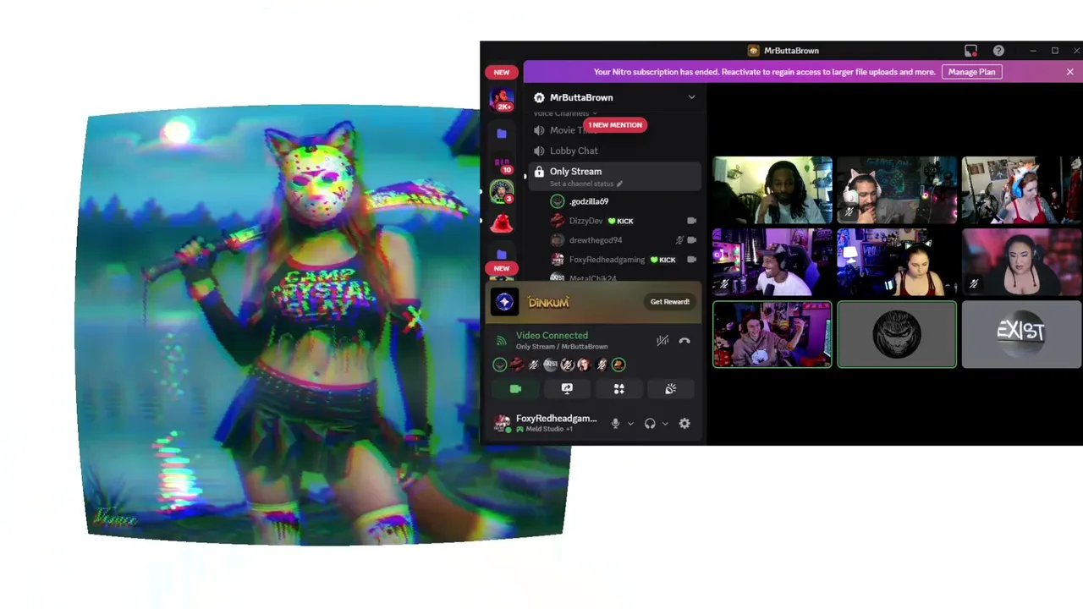
Task: Mute your microphone
Action: pyautogui.click(x=616, y=424)
